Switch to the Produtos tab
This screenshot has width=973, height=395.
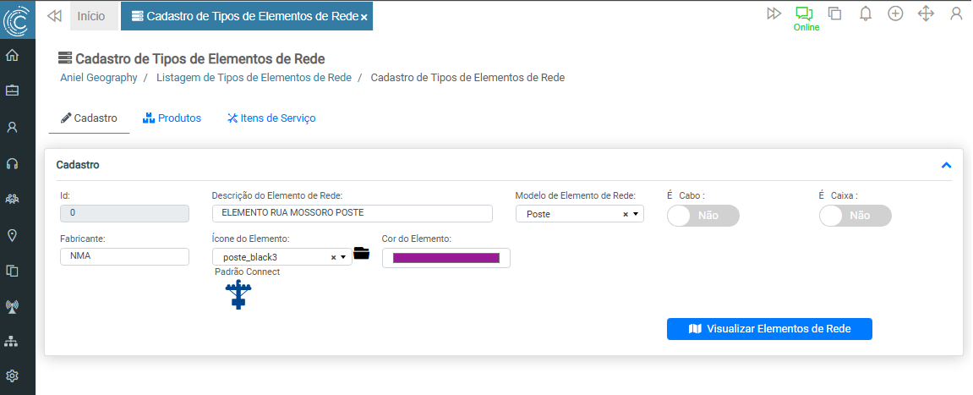click(172, 118)
